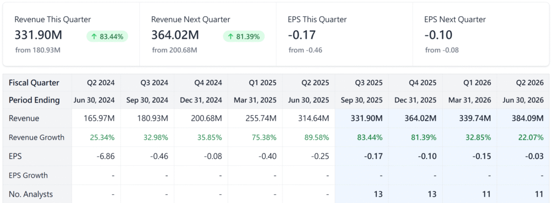The width and height of the screenshot is (551, 203).
Task: Select the Revenue Next Quarter card
Action: click(208, 34)
